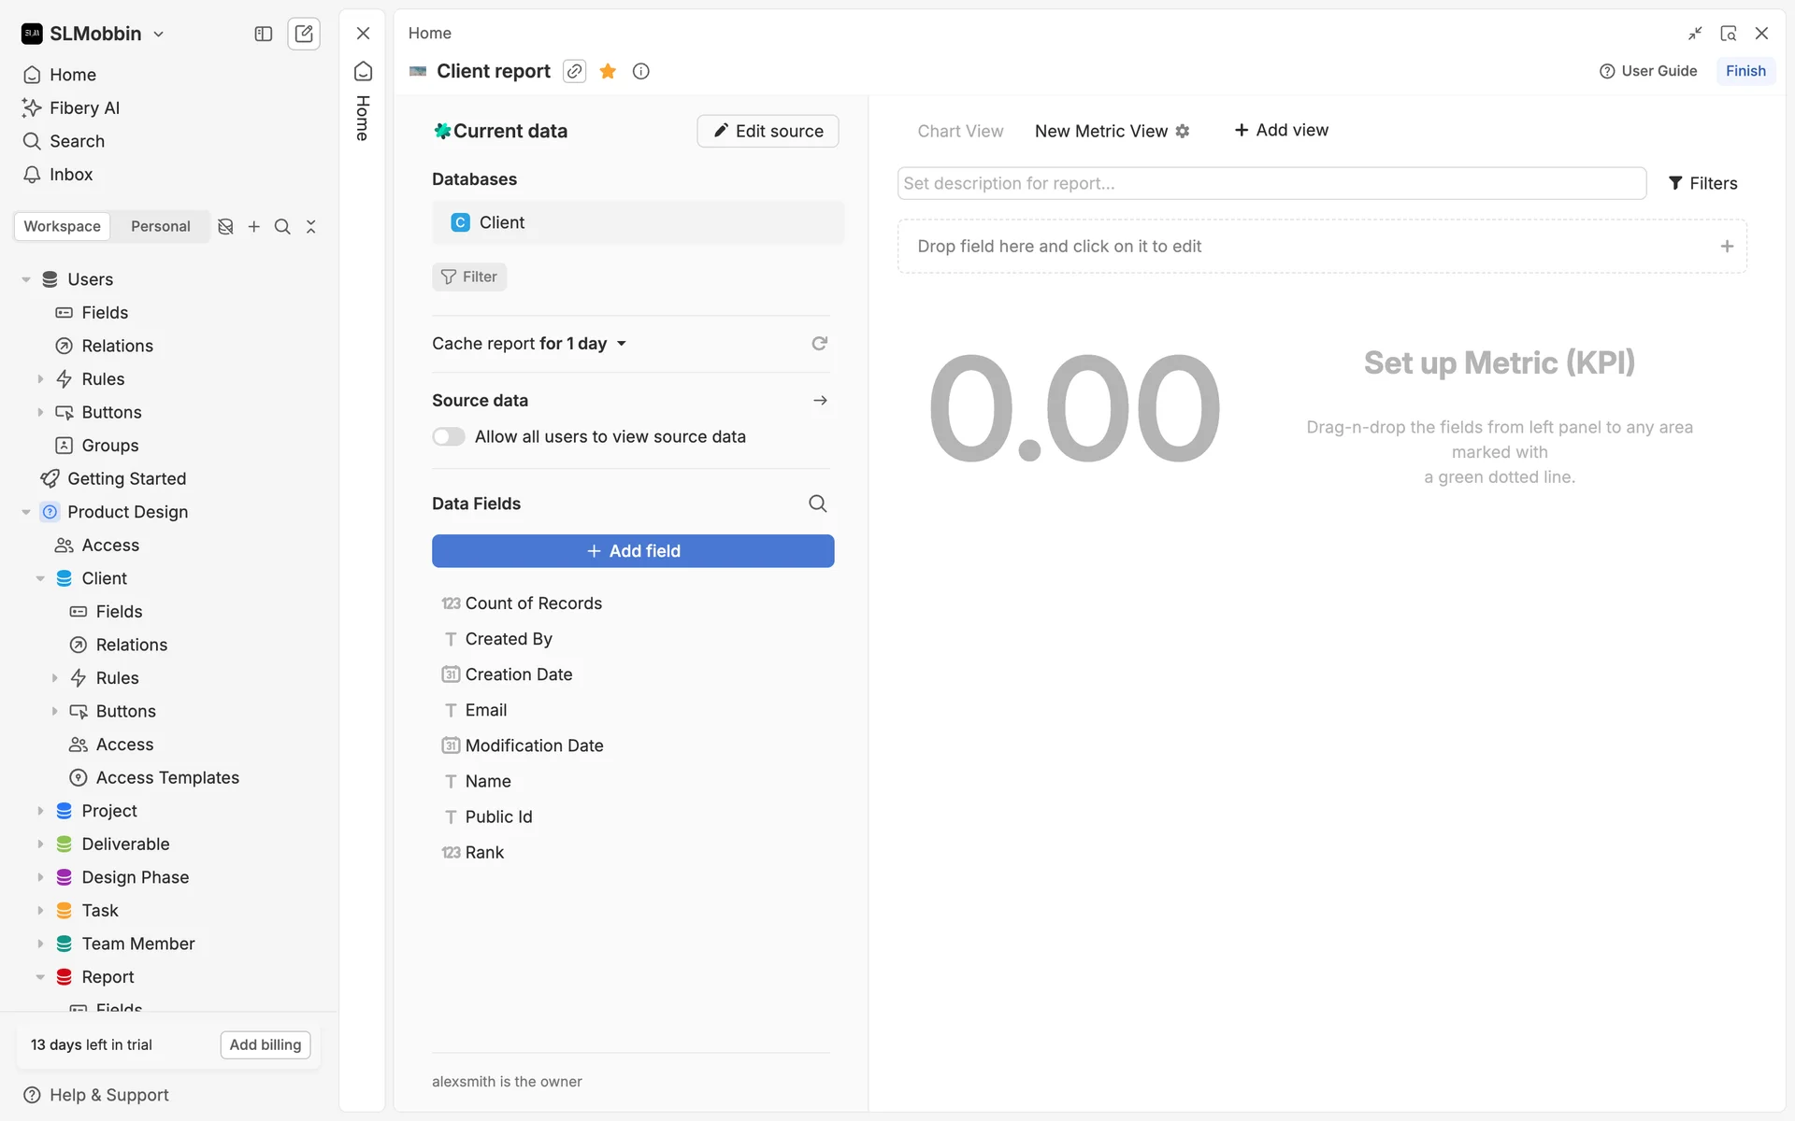Expand the Deliverable tree item

(40, 844)
